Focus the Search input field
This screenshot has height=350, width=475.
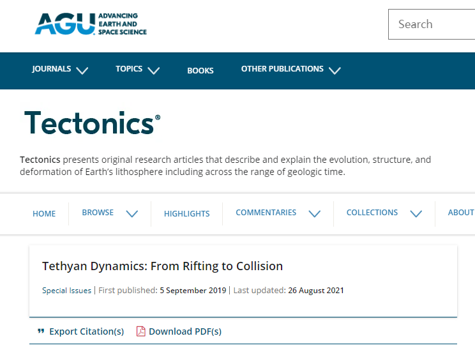[432, 24]
